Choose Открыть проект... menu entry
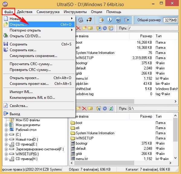Image resolution: width=181 pixels, height=174 pixels. [x=39, y=78]
